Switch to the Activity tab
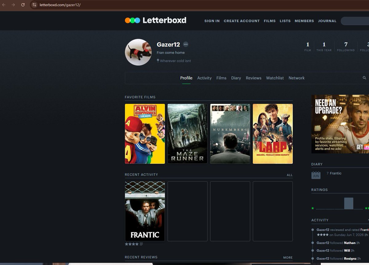 click(x=204, y=78)
